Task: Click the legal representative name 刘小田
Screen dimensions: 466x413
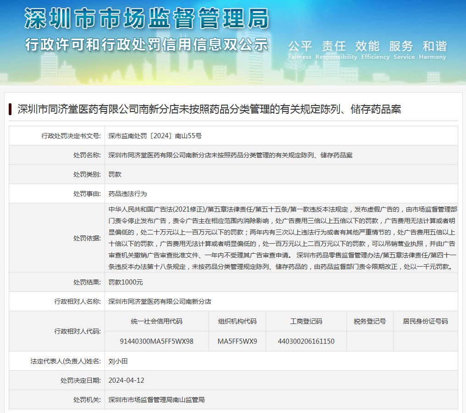Action: coord(118,361)
